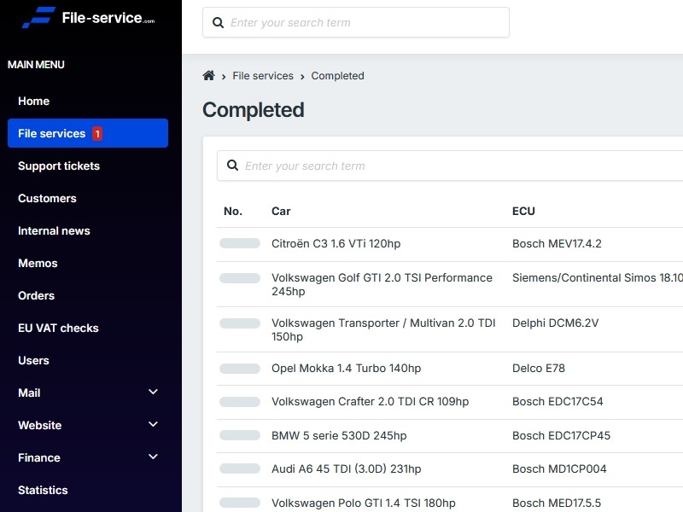Open Internal news
Screen dimensions: 683x512
(54, 230)
